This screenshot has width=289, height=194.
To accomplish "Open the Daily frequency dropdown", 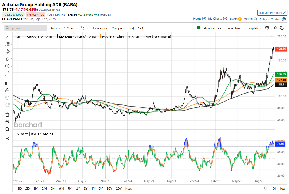I will tap(55, 28).
